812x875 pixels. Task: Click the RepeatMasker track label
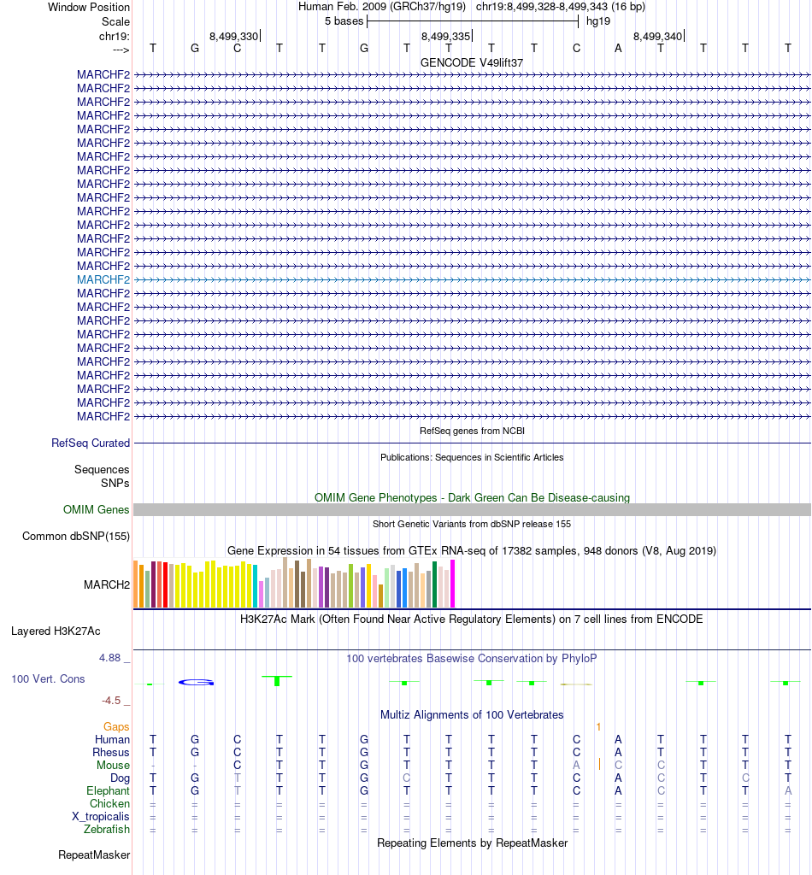(94, 854)
